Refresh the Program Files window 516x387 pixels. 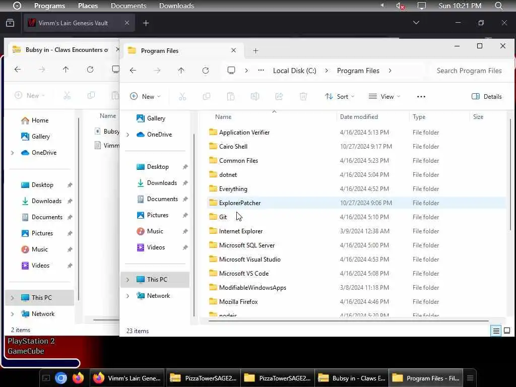[206, 71]
